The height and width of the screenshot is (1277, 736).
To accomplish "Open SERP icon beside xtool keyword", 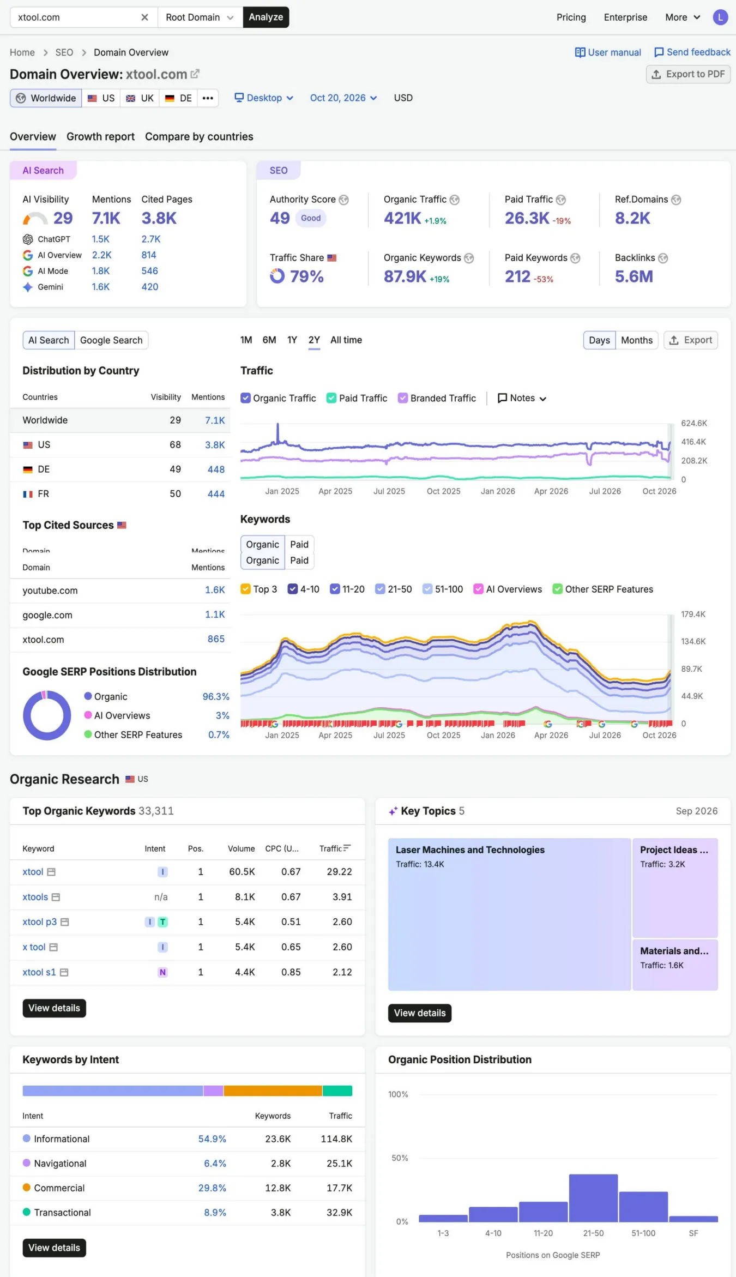I will click(x=51, y=872).
